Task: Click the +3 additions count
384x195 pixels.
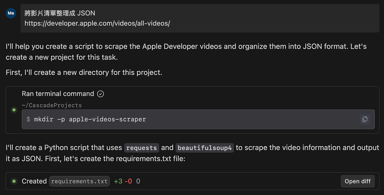Action: [x=118, y=181]
